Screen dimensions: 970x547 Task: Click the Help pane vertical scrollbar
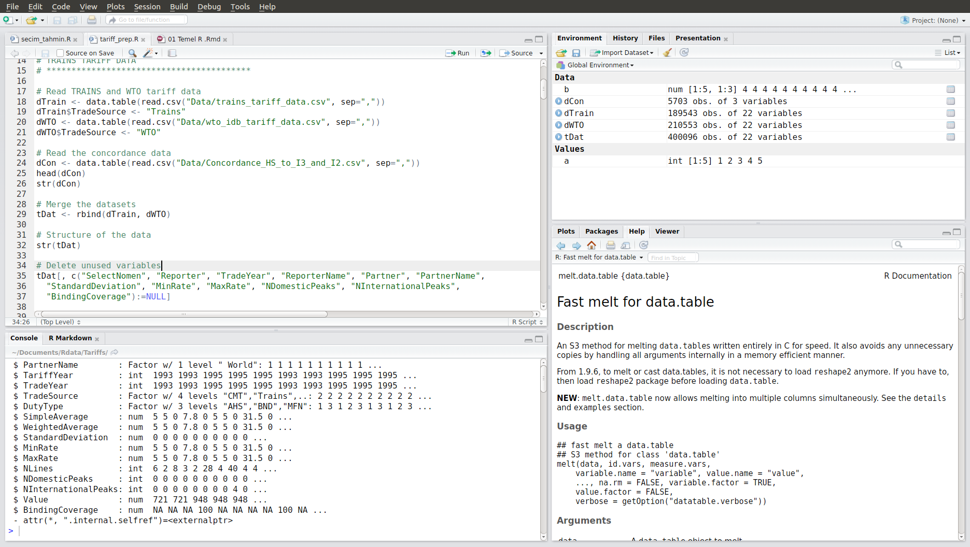[x=961, y=295]
